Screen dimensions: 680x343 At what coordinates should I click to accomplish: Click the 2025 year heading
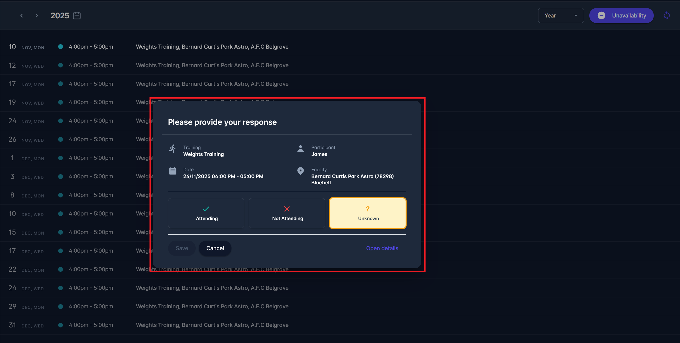tap(60, 16)
